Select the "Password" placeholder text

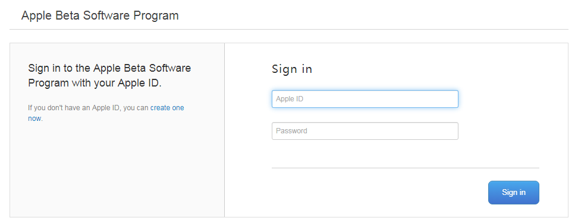click(x=291, y=131)
